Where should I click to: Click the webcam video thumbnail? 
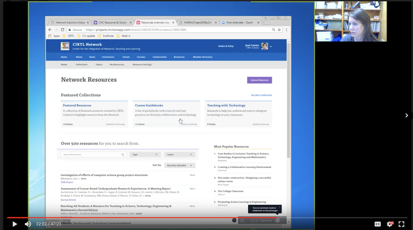(x=351, y=21)
